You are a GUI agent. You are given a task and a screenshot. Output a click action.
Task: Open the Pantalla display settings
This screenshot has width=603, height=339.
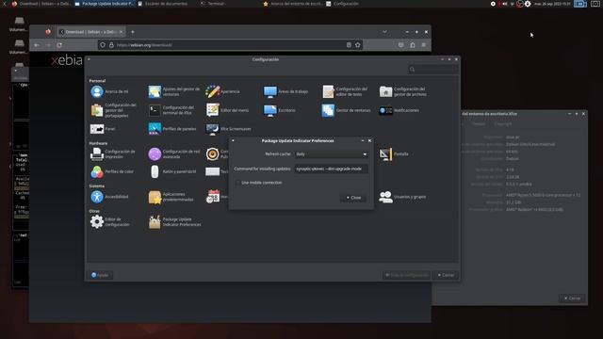coord(394,154)
